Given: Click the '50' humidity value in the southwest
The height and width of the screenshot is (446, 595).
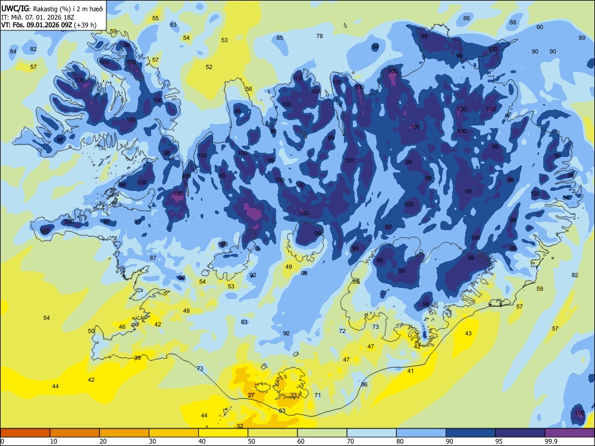Looking at the screenshot, I should [x=91, y=331].
